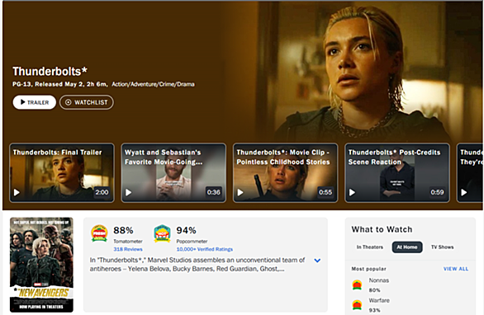Click the Tomatometer label

128,242
